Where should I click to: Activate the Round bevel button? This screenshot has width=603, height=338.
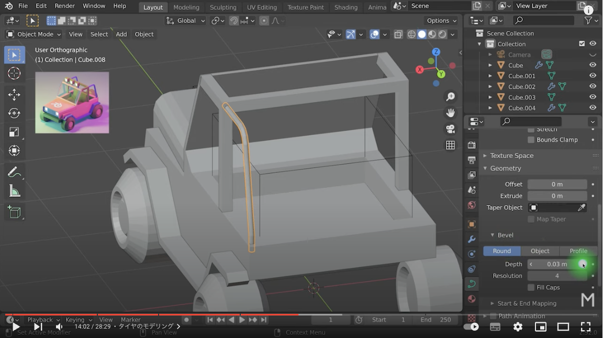(x=501, y=251)
